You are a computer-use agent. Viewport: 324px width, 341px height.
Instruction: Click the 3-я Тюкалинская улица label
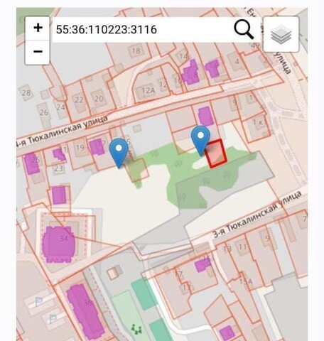(257, 215)
